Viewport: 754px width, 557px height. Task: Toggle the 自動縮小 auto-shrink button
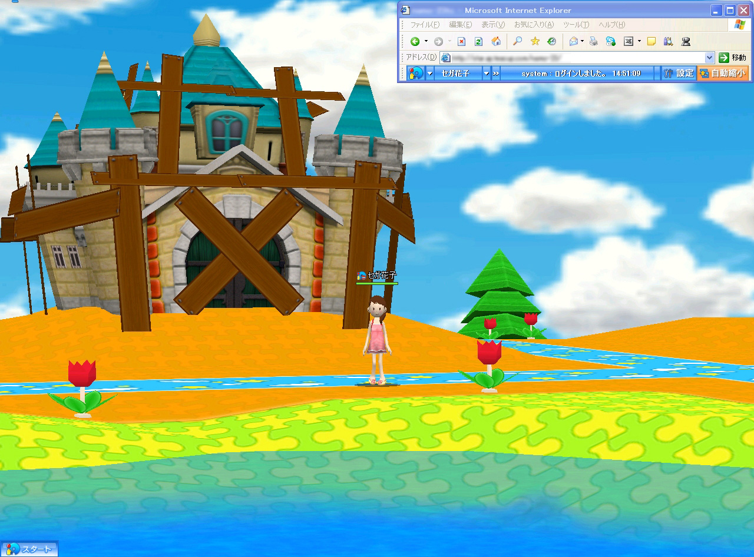pyautogui.click(x=722, y=73)
